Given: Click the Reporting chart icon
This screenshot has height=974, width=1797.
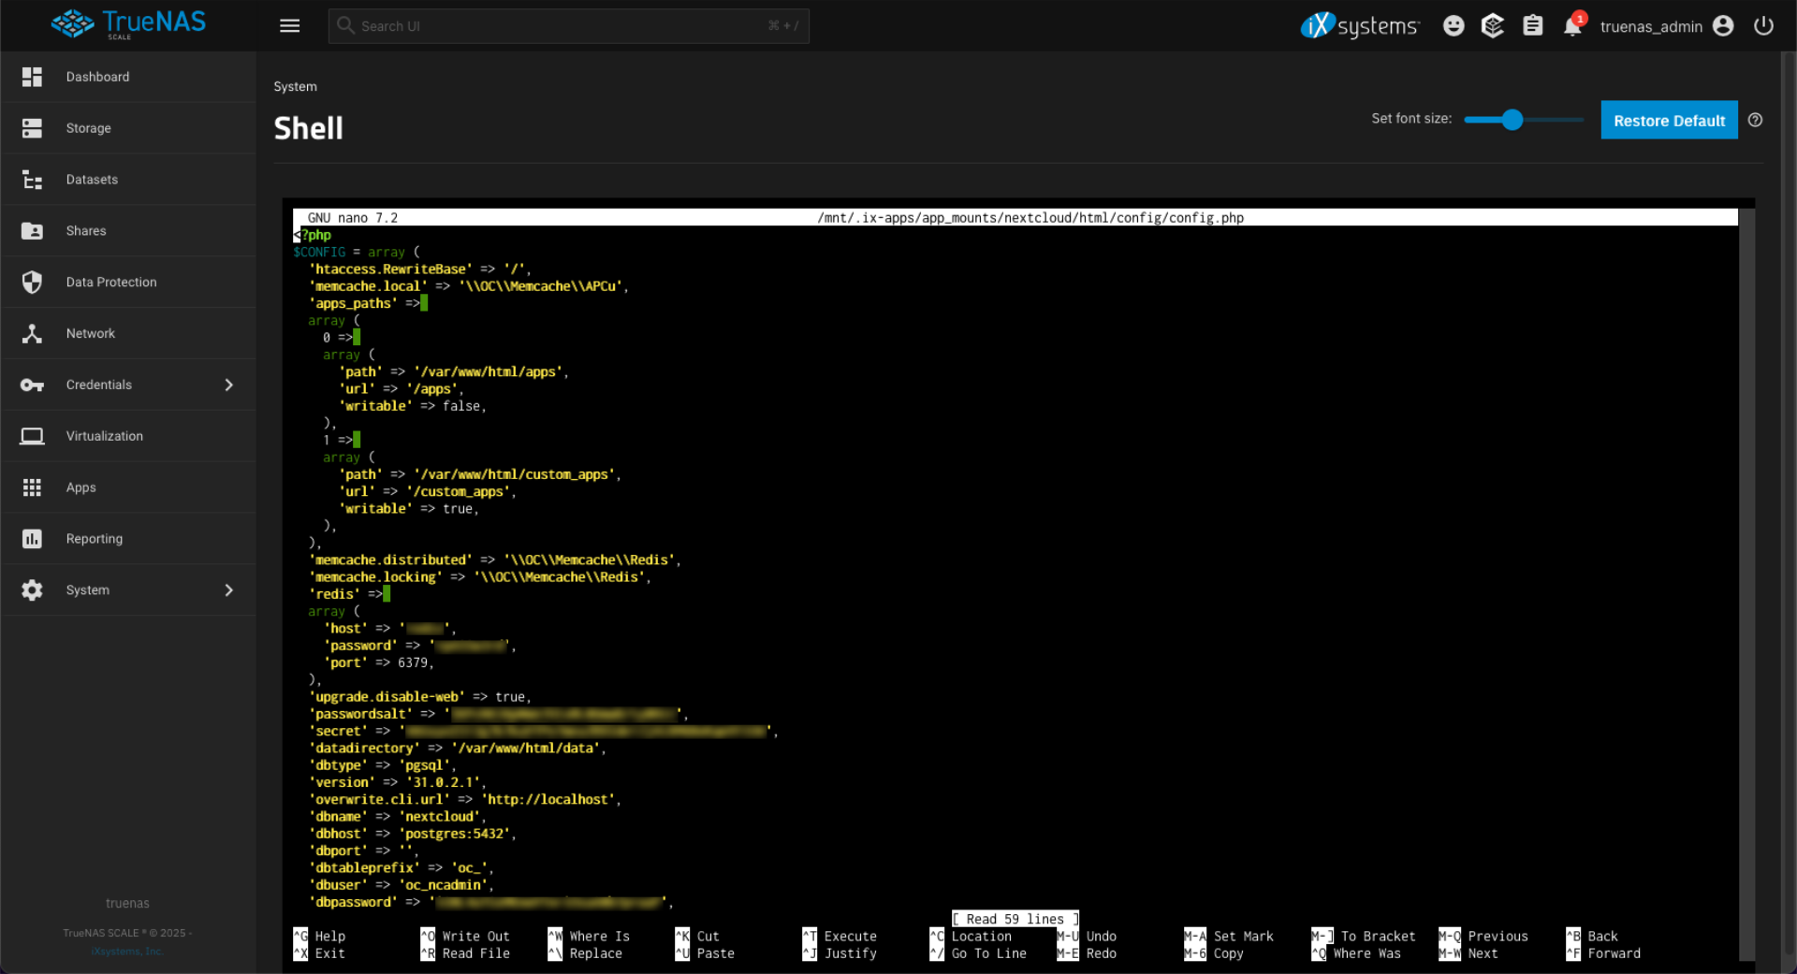Looking at the screenshot, I should pos(32,539).
